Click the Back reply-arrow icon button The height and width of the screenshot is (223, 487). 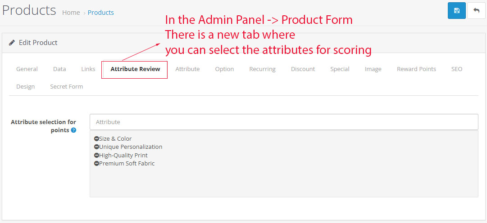point(476,11)
